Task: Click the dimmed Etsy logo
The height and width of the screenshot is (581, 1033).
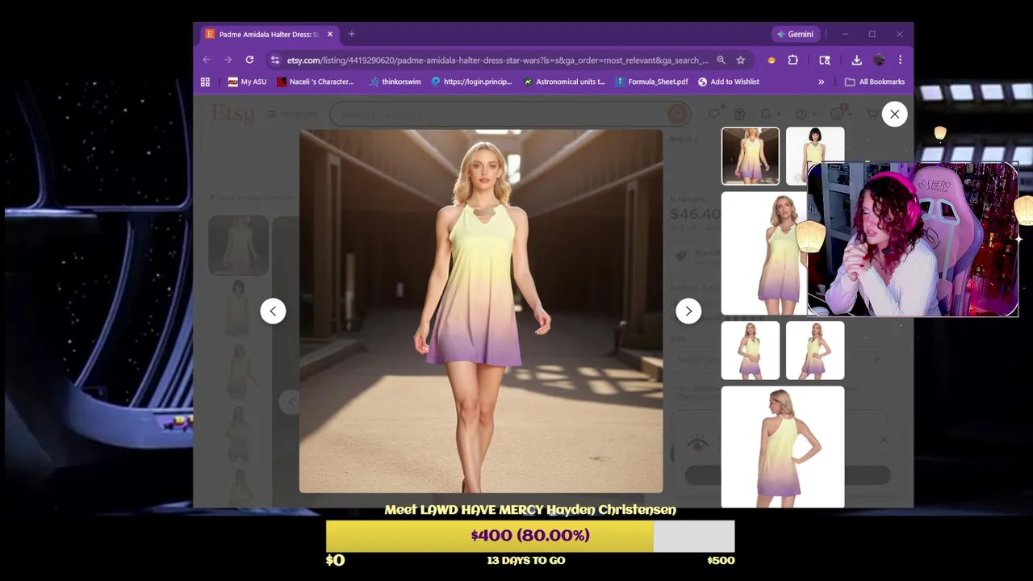Action: [232, 114]
